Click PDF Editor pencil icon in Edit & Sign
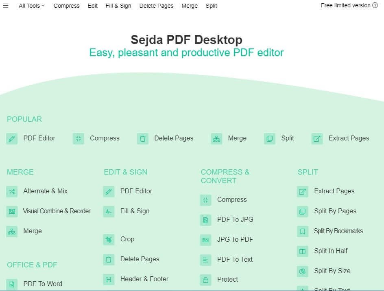The width and height of the screenshot is (384, 291). click(109, 192)
